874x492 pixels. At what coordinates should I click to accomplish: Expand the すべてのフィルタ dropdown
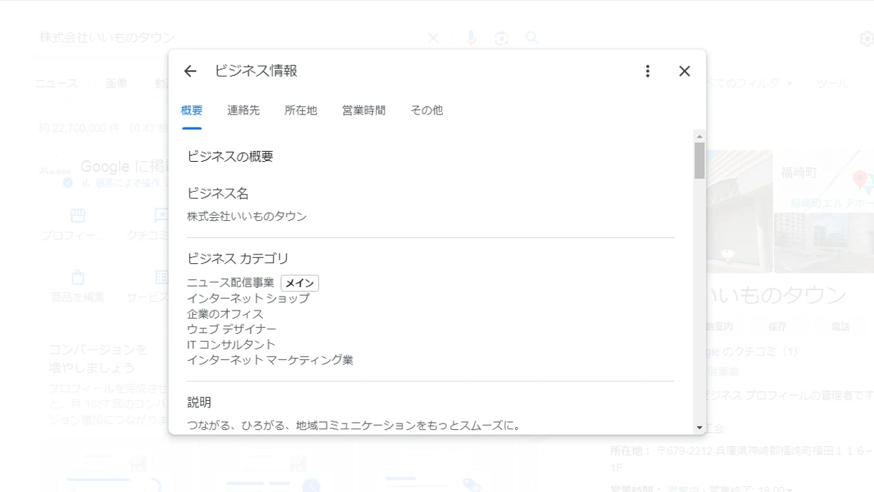(750, 84)
